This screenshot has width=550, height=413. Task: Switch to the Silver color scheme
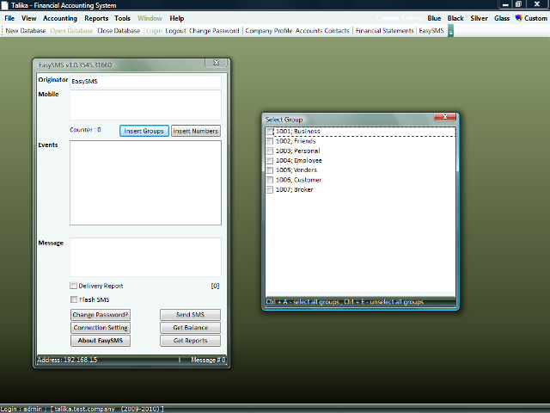[479, 18]
